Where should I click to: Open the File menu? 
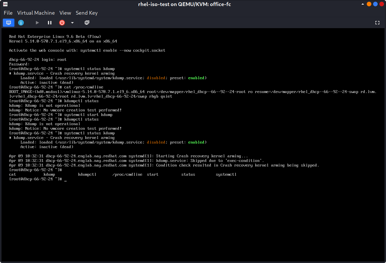(8, 13)
